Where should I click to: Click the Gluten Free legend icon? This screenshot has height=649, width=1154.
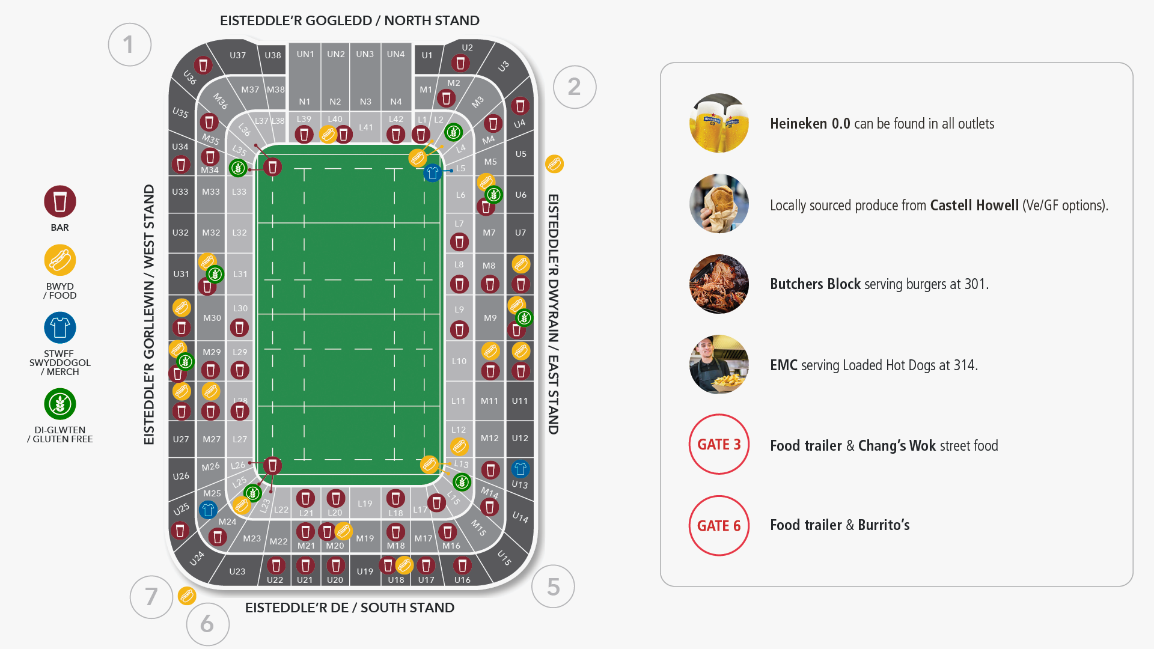click(60, 404)
